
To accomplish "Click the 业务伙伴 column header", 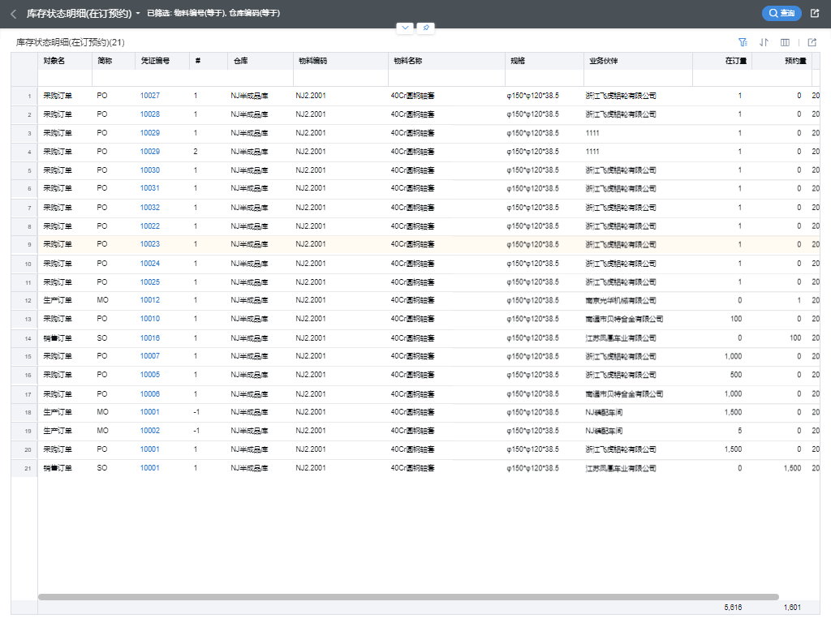I will point(638,61).
